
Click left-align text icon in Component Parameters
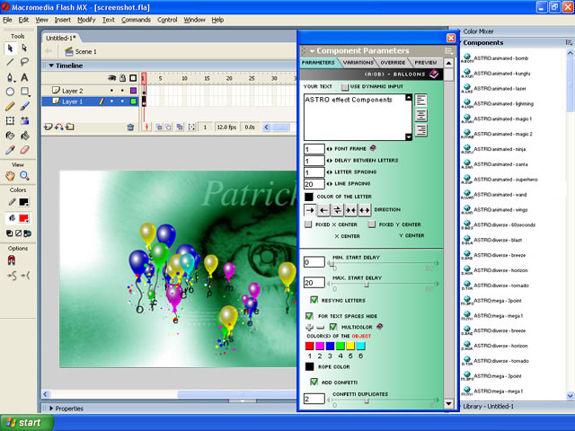pyautogui.click(x=421, y=100)
